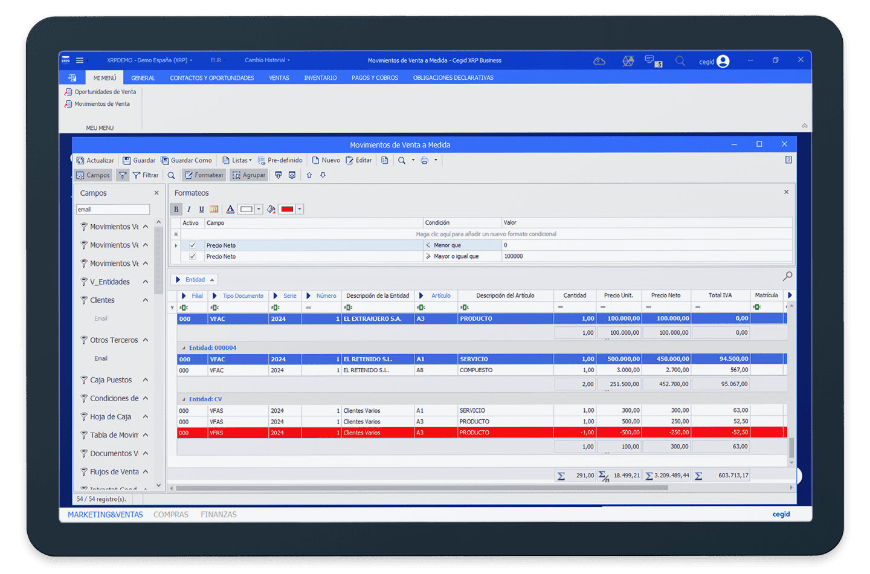
Task: Open the INVENTARIO ribbon tab
Action: pos(320,78)
